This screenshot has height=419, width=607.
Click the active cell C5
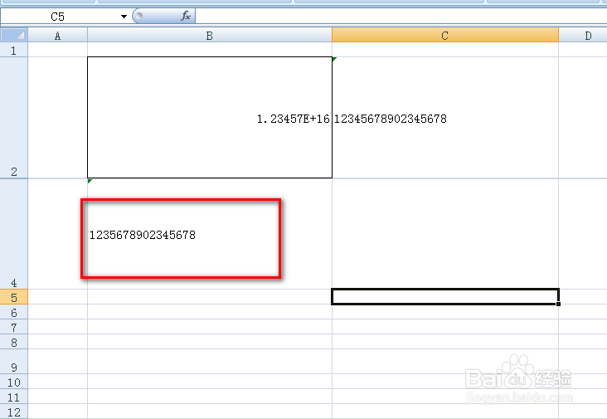445,297
